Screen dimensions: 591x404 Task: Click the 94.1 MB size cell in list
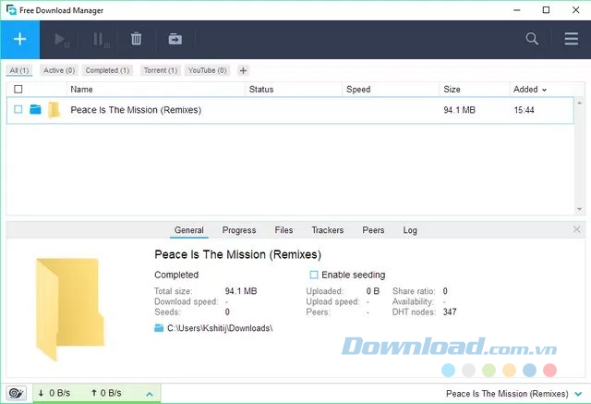click(459, 110)
